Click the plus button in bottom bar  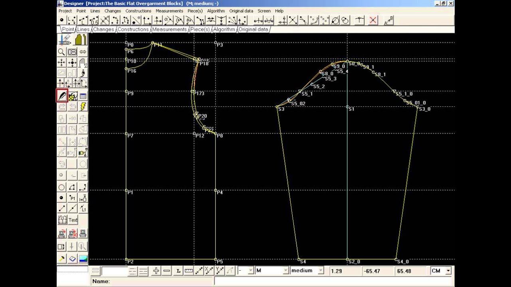156,271
